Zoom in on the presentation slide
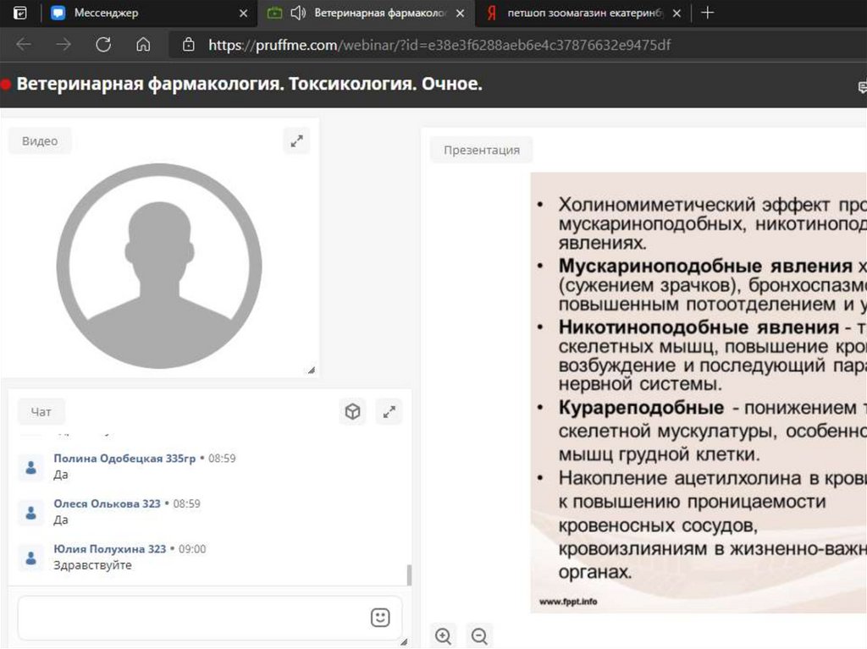The width and height of the screenshot is (867, 649). 443,635
